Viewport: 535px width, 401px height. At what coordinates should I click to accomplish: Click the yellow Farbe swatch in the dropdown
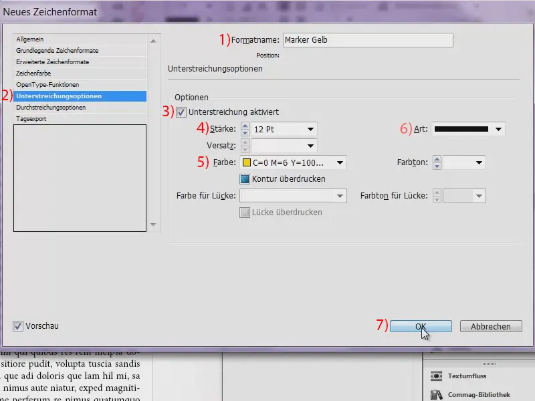point(246,162)
